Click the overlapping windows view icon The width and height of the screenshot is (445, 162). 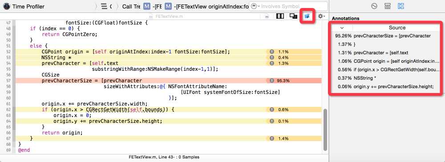point(293,16)
